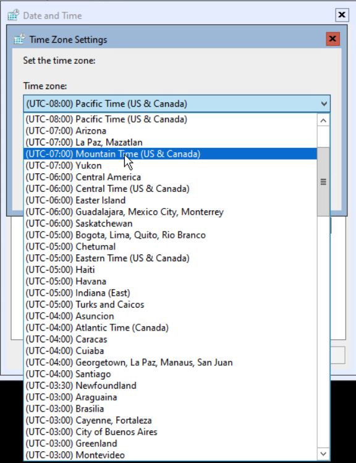This screenshot has height=463, width=356.
Task: Select the Greenland time zone
Action: coord(170,443)
